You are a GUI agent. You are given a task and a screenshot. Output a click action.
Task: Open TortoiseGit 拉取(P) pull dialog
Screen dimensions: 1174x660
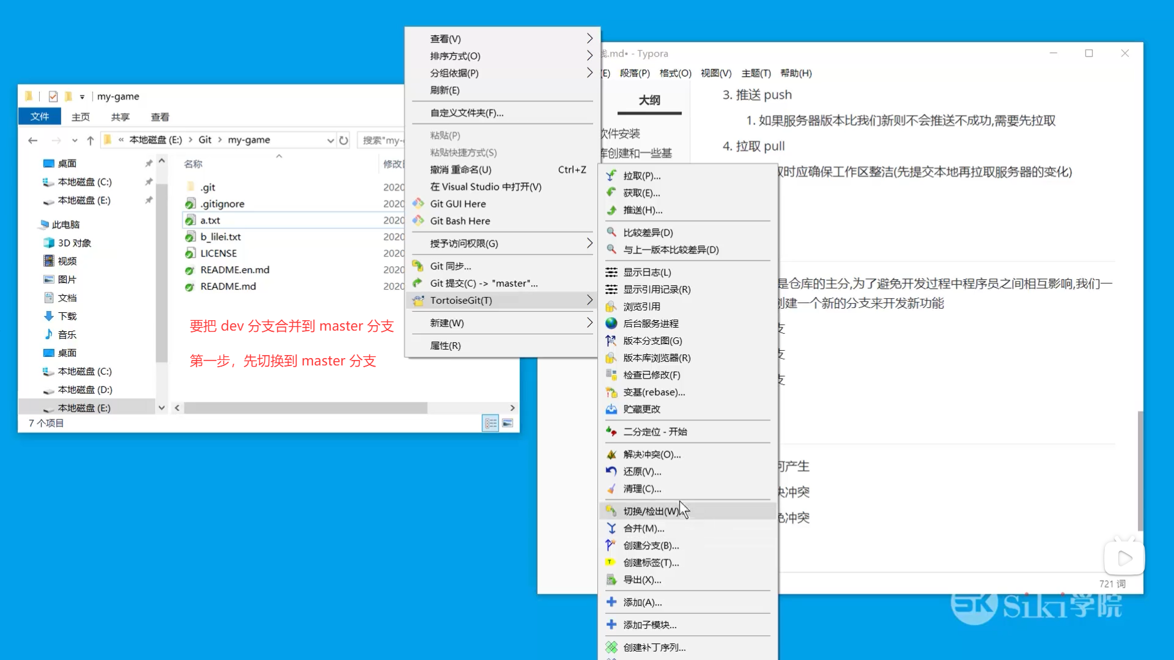click(x=640, y=175)
